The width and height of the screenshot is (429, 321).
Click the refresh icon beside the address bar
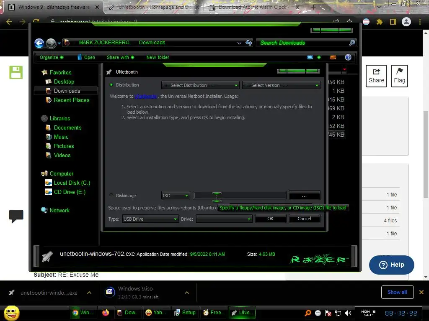click(x=249, y=43)
